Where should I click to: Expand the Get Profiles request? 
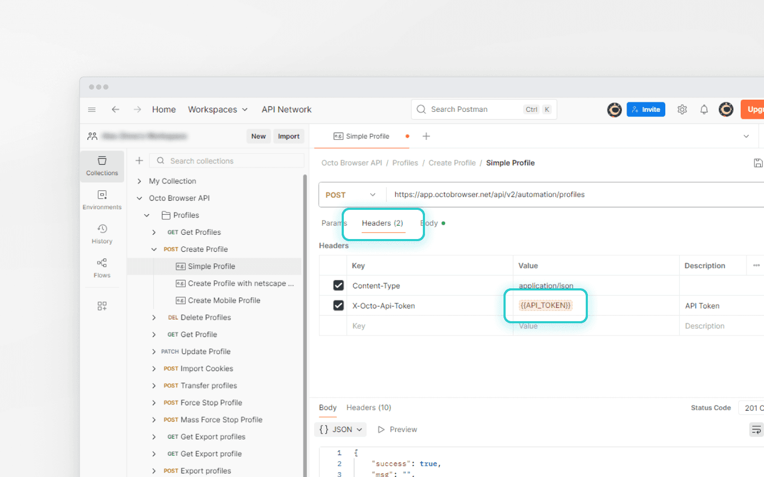pos(154,232)
